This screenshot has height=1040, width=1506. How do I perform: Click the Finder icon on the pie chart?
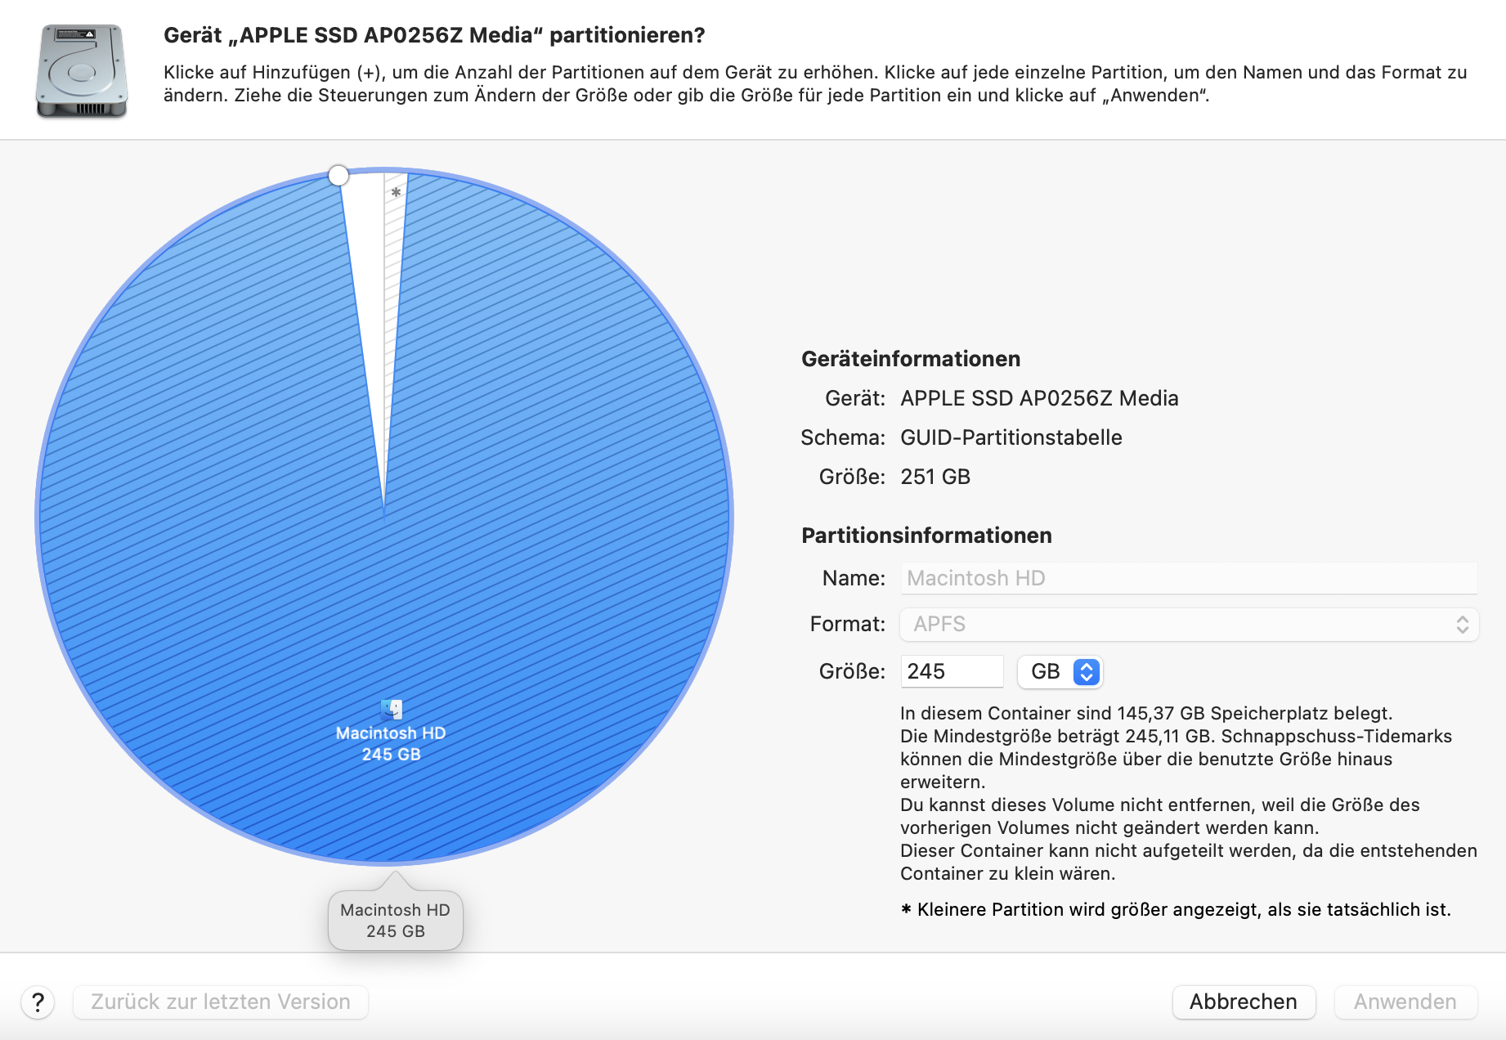392,708
